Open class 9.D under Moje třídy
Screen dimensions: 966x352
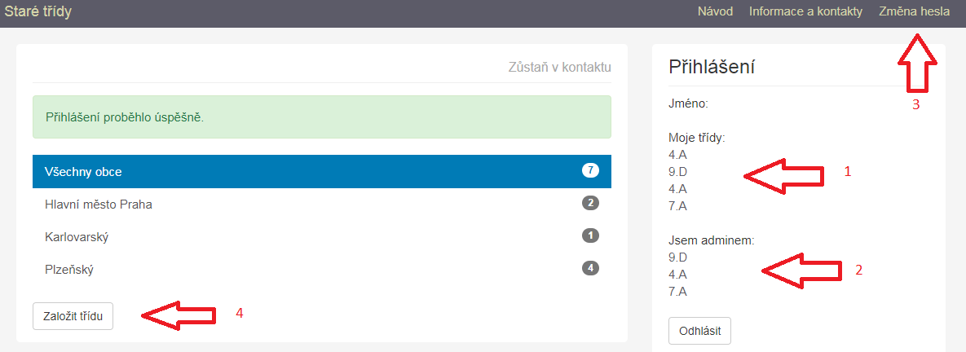pyautogui.click(x=678, y=171)
